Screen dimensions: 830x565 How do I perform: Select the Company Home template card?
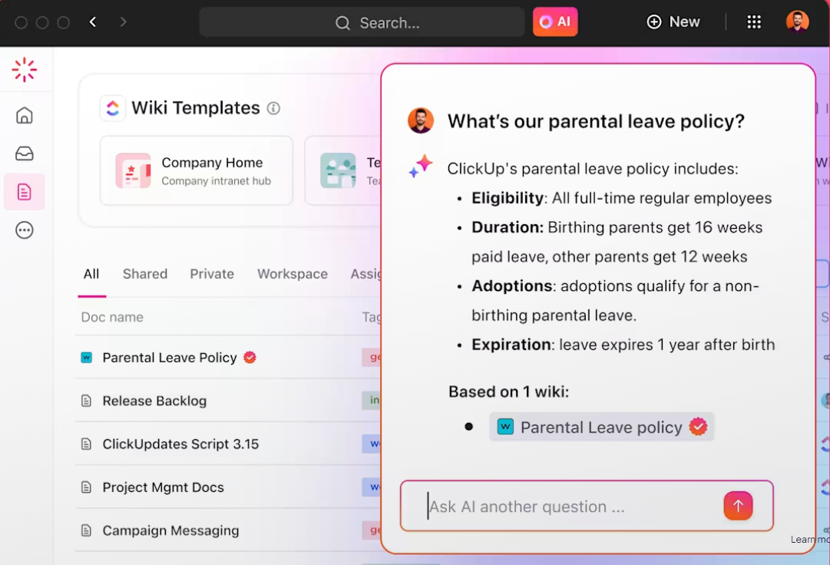[x=197, y=170]
